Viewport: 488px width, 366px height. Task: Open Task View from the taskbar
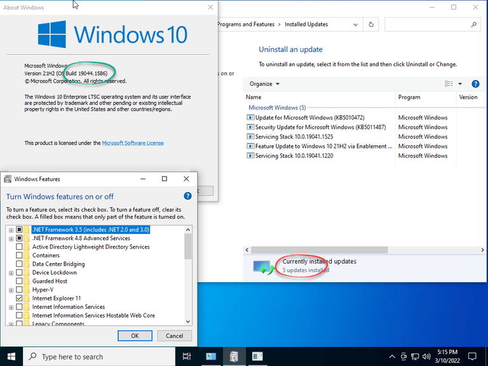[x=187, y=356]
